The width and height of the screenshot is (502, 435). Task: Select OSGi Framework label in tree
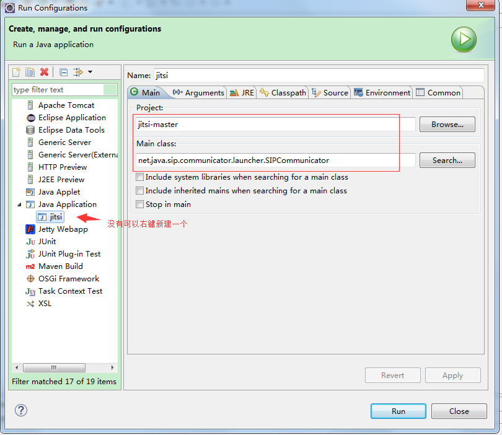point(69,279)
